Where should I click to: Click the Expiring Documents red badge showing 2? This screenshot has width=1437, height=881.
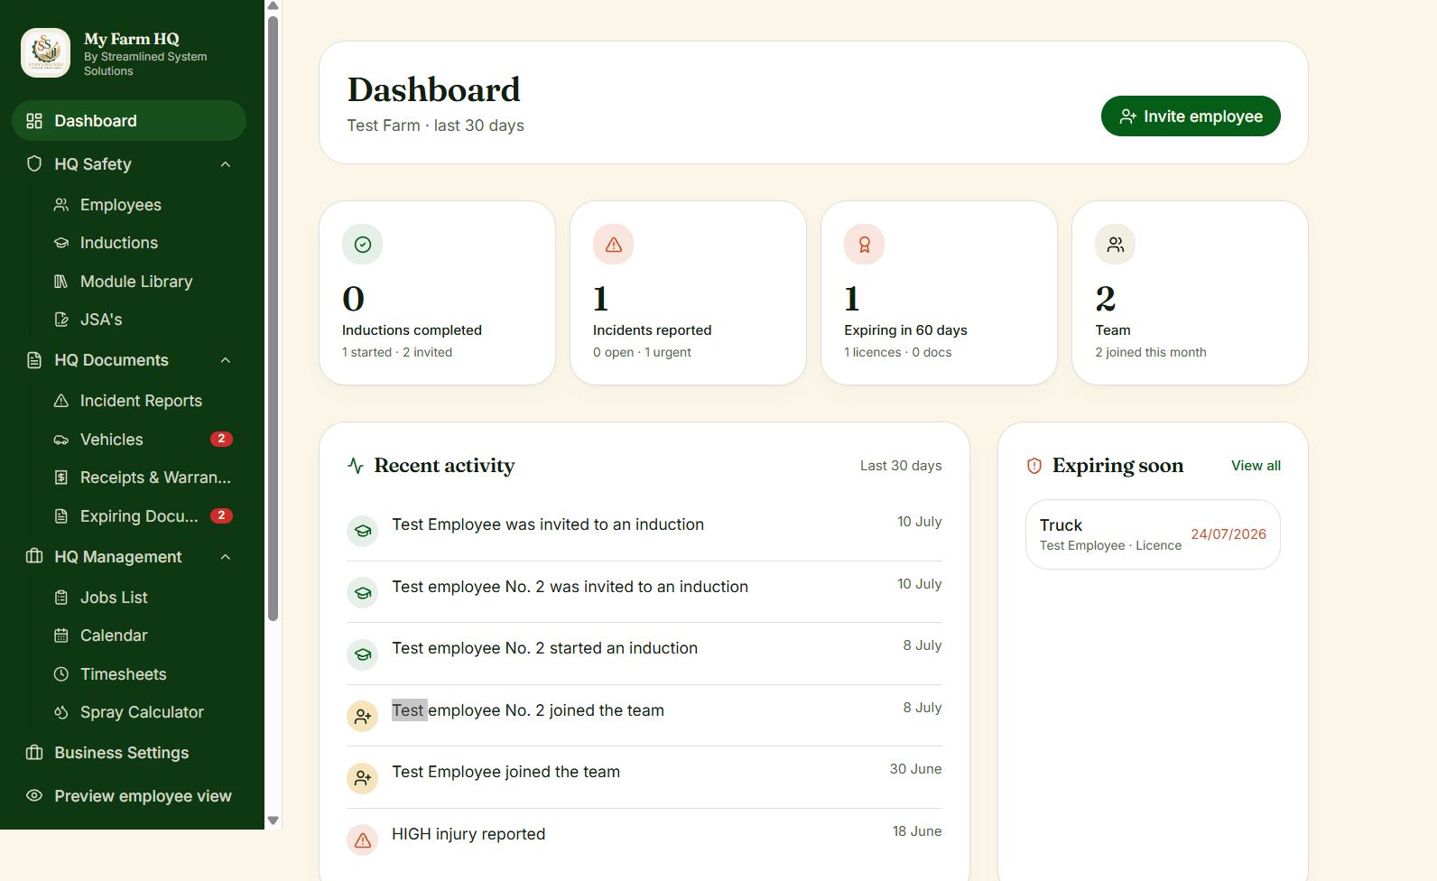(x=221, y=516)
